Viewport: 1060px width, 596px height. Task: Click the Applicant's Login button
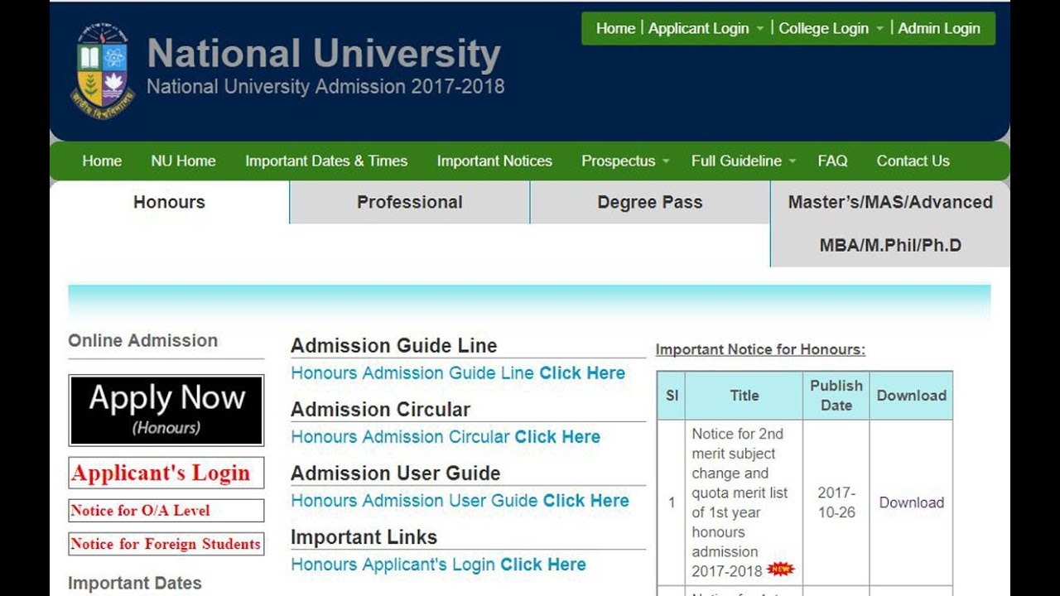(x=166, y=473)
